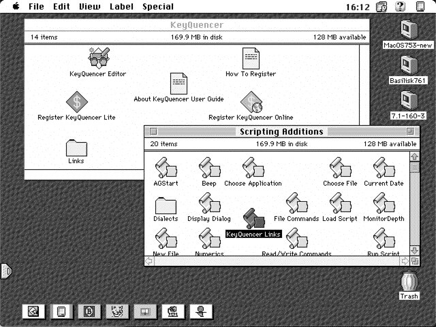Click the Display Dialog scripting addition
Image resolution: width=436 pixels, height=327 pixels.
[208, 203]
